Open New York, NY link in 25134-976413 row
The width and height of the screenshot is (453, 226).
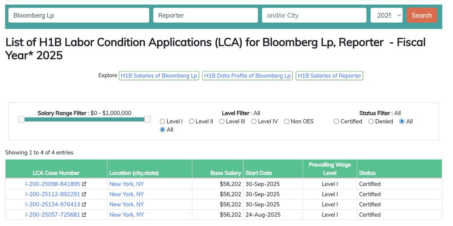pyautogui.click(x=126, y=204)
